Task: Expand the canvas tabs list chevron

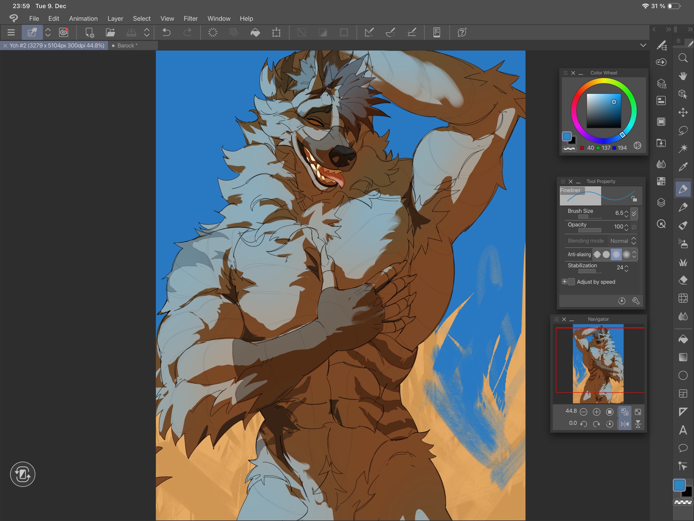Action: point(643,46)
